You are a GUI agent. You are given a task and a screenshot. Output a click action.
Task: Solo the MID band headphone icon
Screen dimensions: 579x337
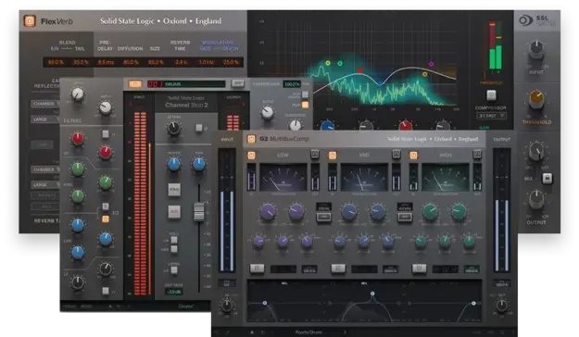pyautogui.click(x=396, y=154)
